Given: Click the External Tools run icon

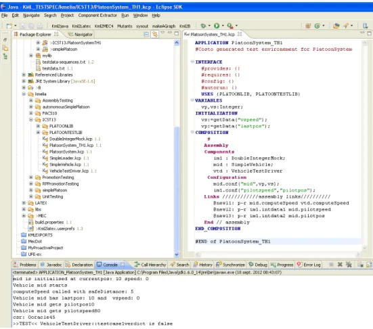Looking at the screenshot, I should coord(229,26).
